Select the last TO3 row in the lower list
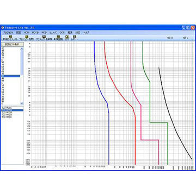 [12, 117]
